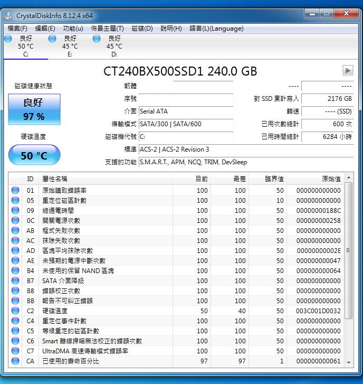Select raw value 003C001D0032 of 硬碟溫度

[x=318, y=311]
